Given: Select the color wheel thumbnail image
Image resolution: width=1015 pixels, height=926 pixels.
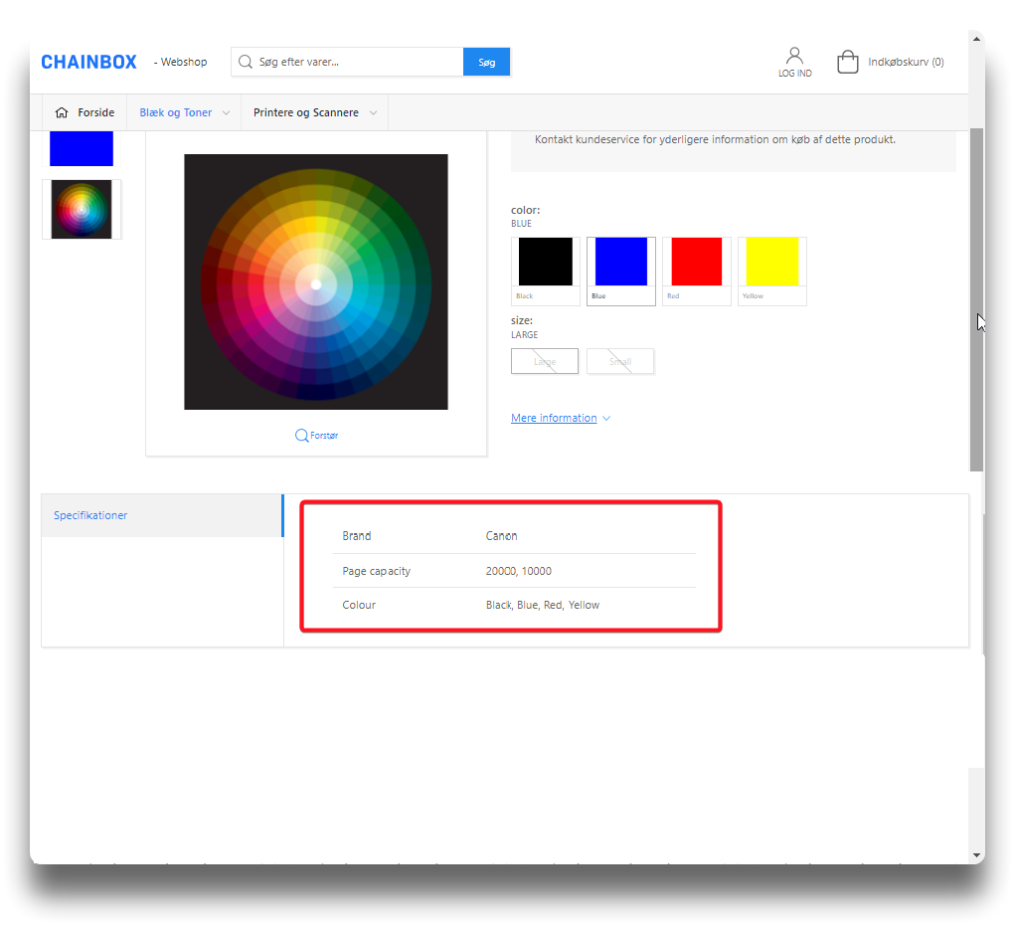Looking at the screenshot, I should [x=82, y=209].
